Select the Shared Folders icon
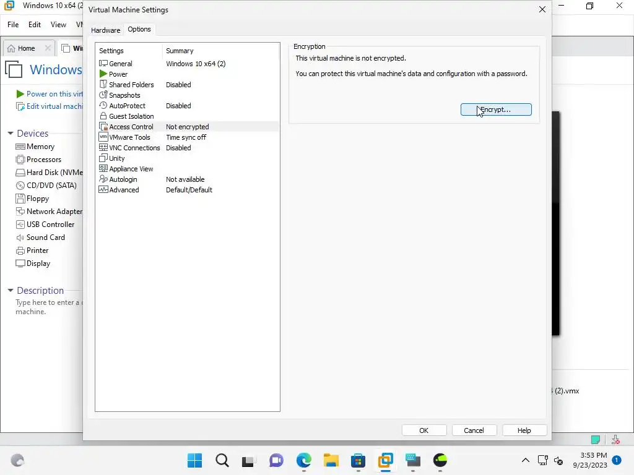634x475 pixels. point(103,84)
